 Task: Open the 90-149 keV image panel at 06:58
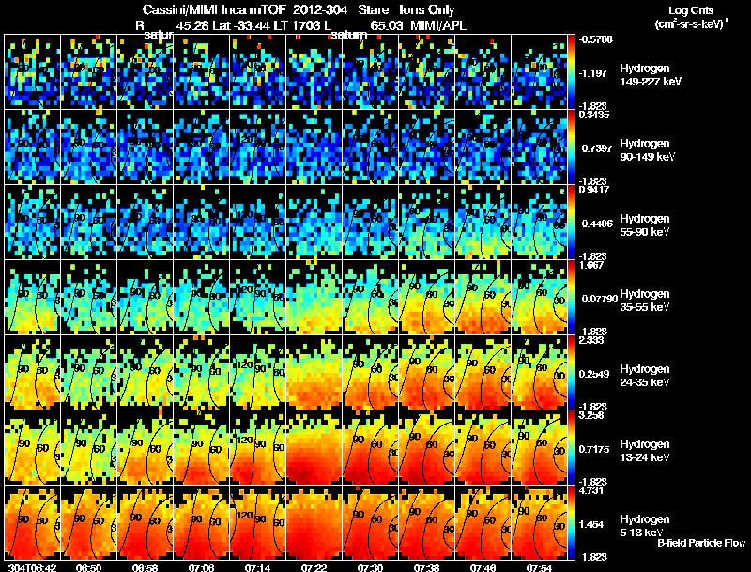146,147
